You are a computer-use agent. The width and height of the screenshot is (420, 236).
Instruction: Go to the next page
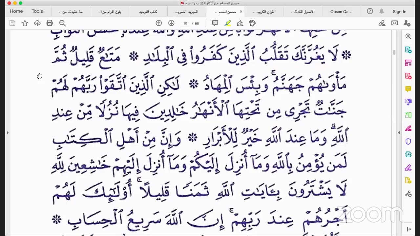pos(171,23)
